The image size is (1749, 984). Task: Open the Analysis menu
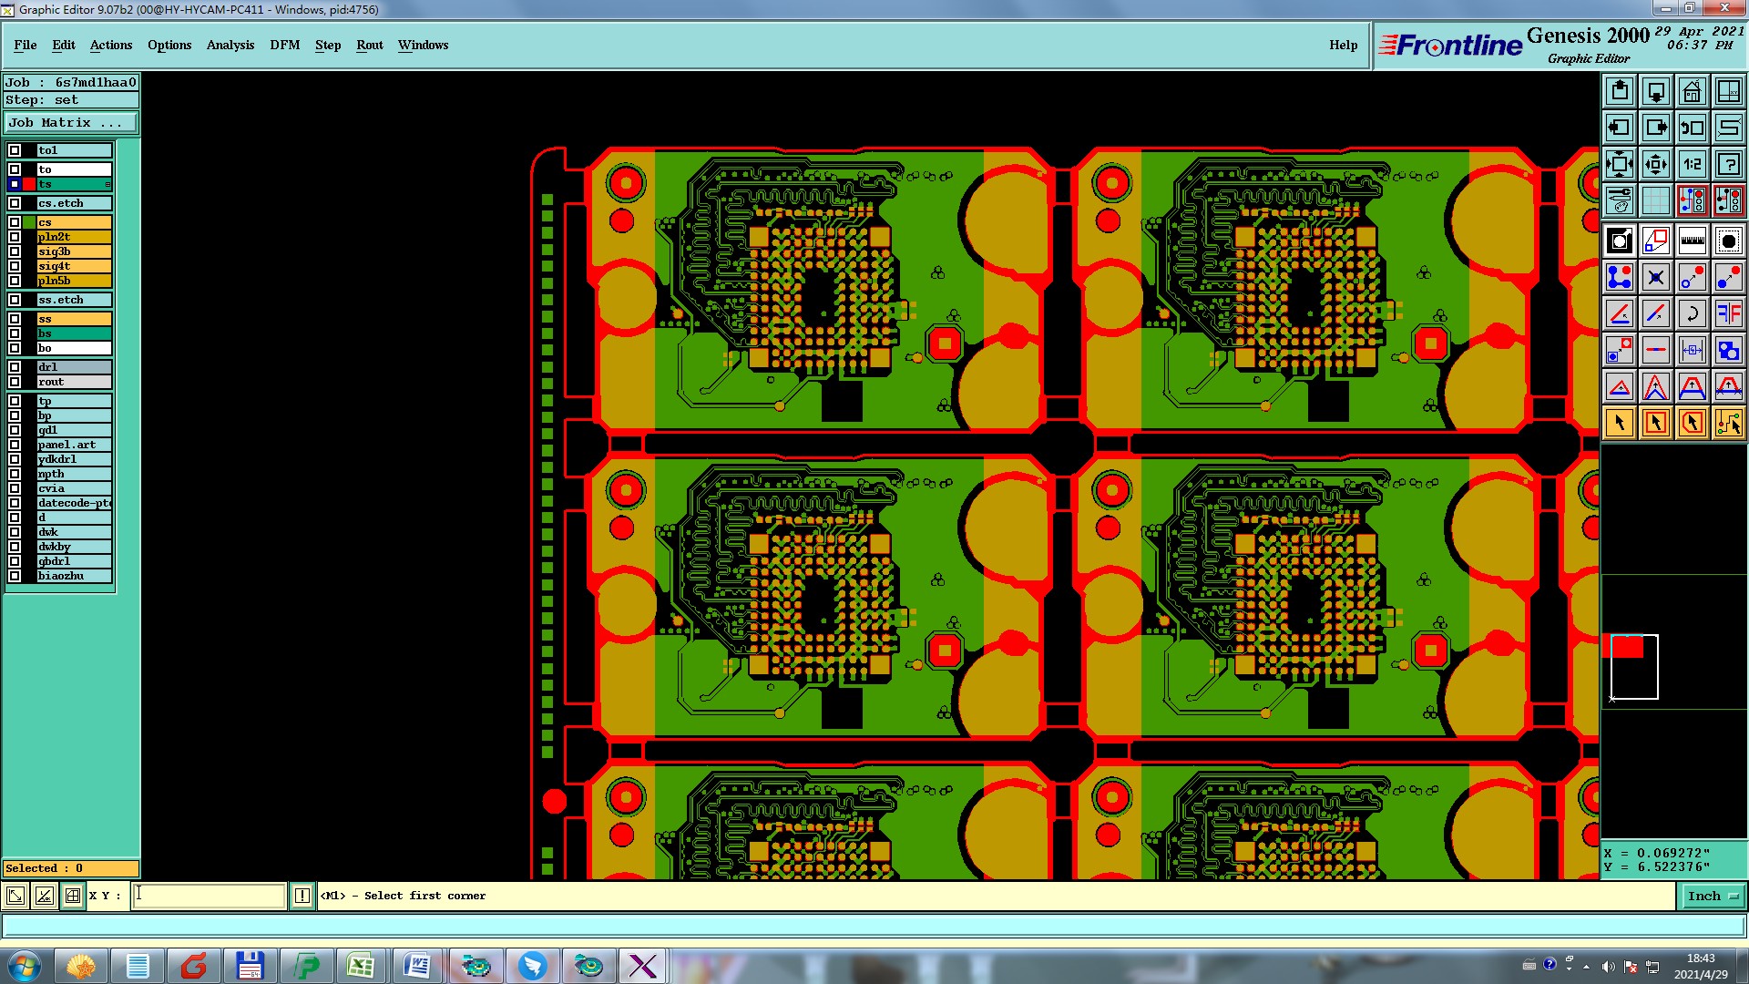click(x=230, y=45)
